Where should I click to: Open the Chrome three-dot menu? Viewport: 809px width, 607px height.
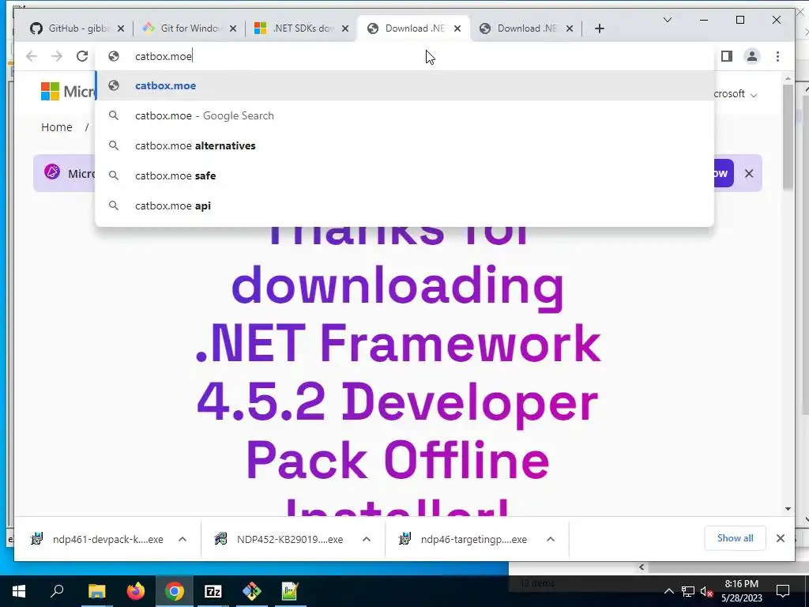click(777, 56)
